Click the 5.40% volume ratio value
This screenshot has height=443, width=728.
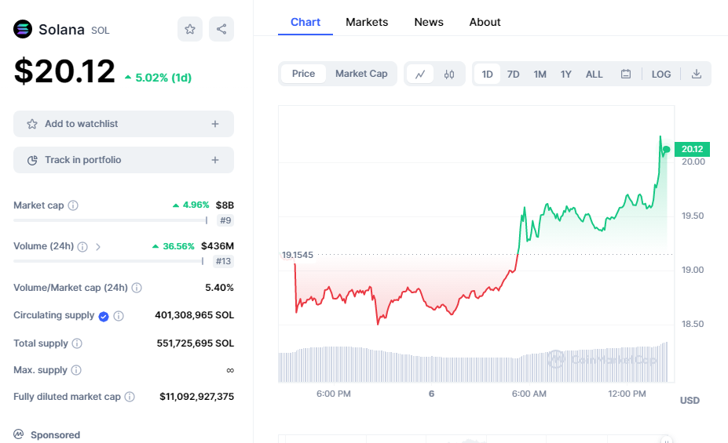(219, 287)
